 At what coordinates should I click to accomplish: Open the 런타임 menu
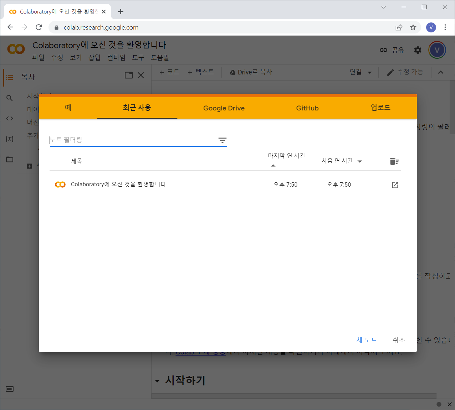117,57
